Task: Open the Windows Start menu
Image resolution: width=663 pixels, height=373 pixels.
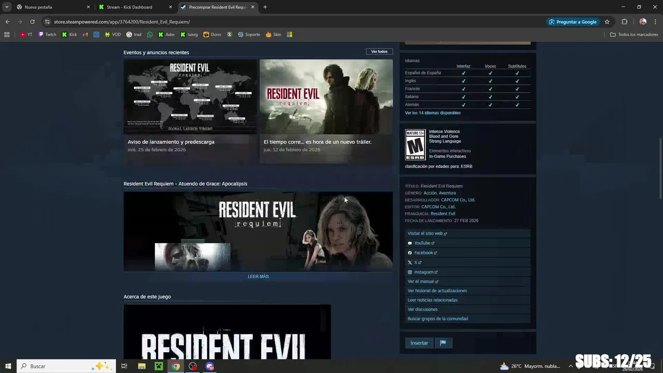Action: [x=8, y=366]
